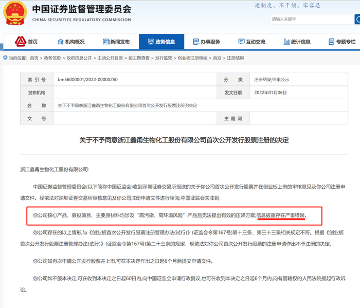The width and height of the screenshot is (360, 308).
Task: Select the 政务信息 navigation tab
Action: 161,42
